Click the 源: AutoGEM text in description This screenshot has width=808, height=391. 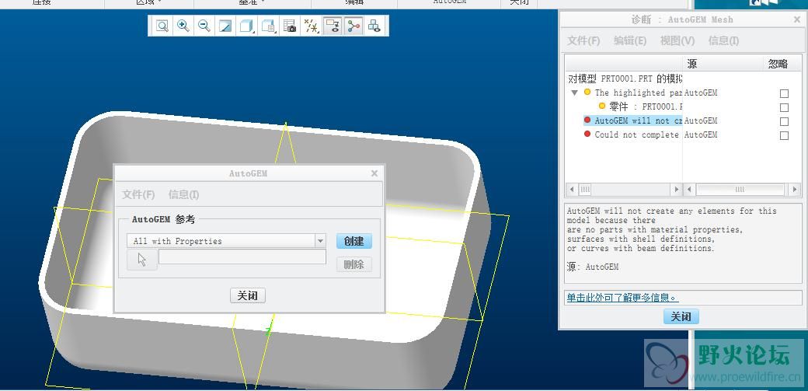point(593,267)
